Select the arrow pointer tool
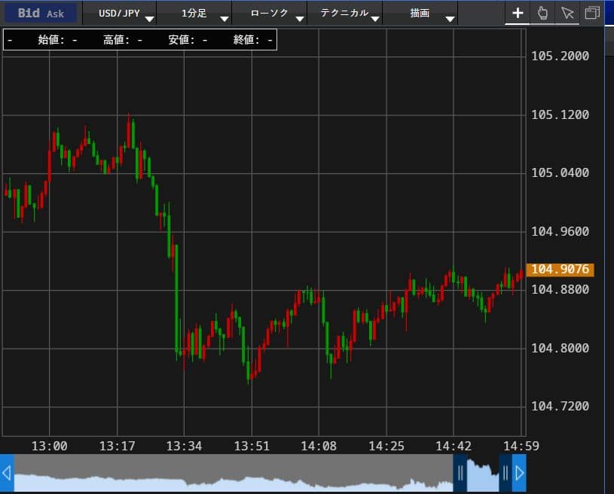 [567, 13]
